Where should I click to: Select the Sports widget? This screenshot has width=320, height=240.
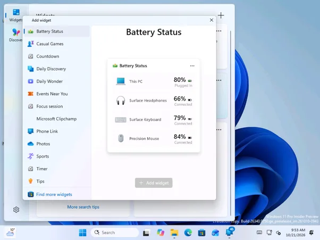[x=57, y=156]
